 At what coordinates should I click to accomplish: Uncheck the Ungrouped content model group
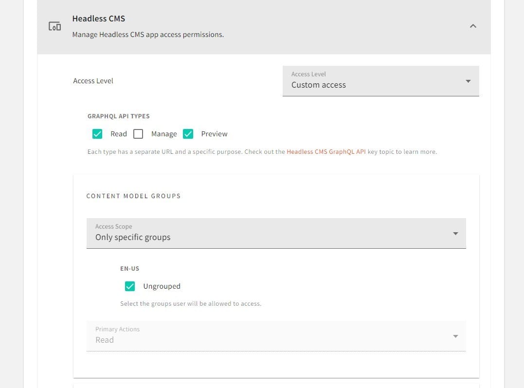pos(130,286)
